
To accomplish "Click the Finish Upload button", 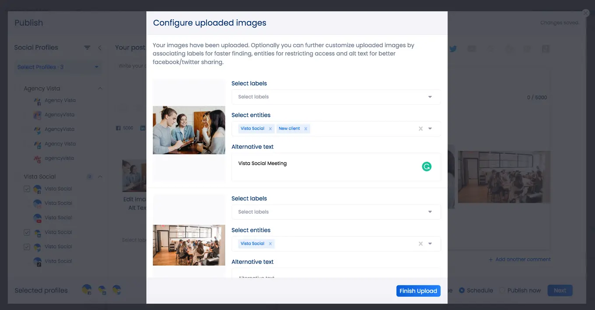I will pyautogui.click(x=418, y=291).
